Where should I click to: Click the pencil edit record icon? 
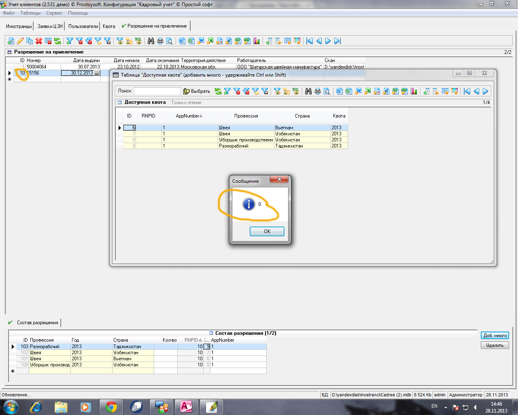[x=20, y=41]
